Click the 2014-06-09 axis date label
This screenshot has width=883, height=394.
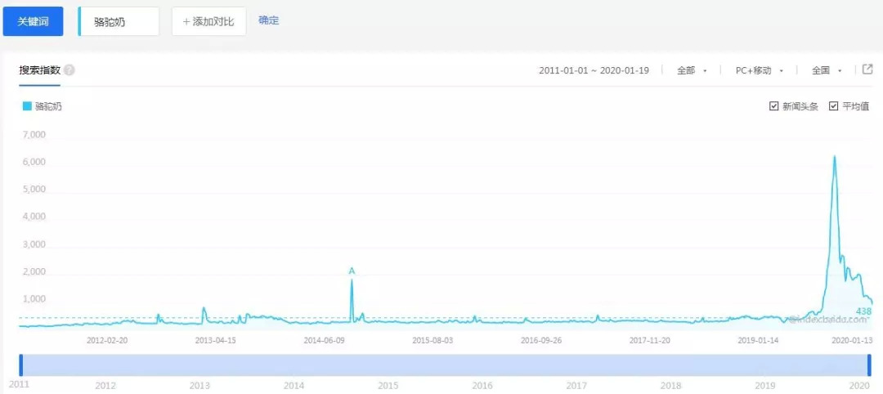tap(324, 341)
